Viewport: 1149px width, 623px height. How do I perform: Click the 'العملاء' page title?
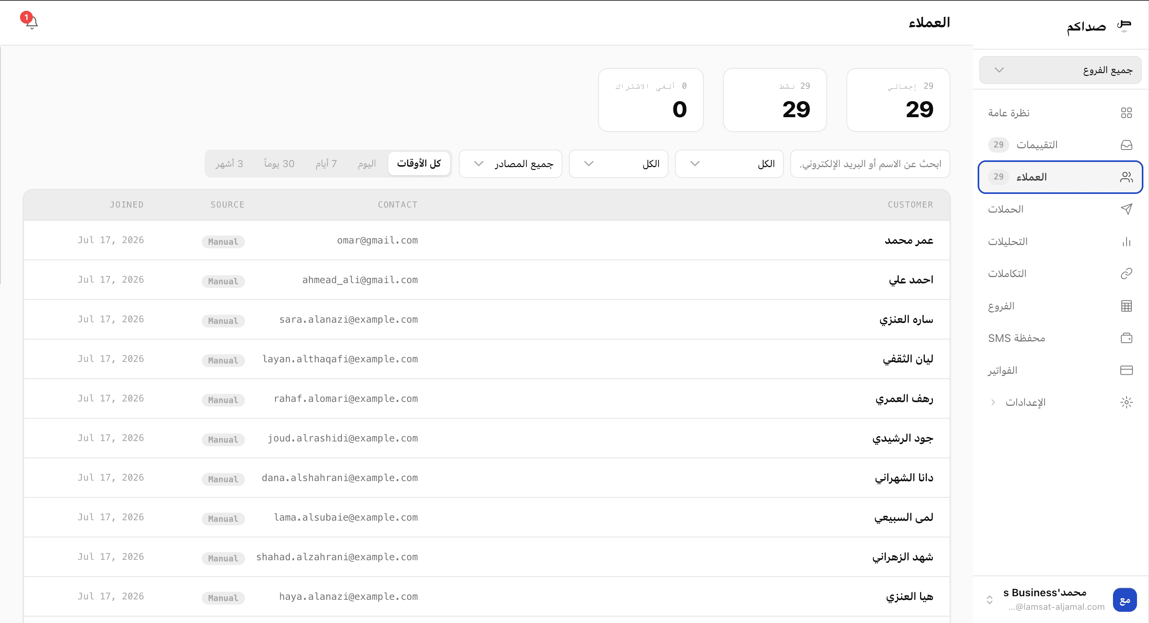coord(929,23)
